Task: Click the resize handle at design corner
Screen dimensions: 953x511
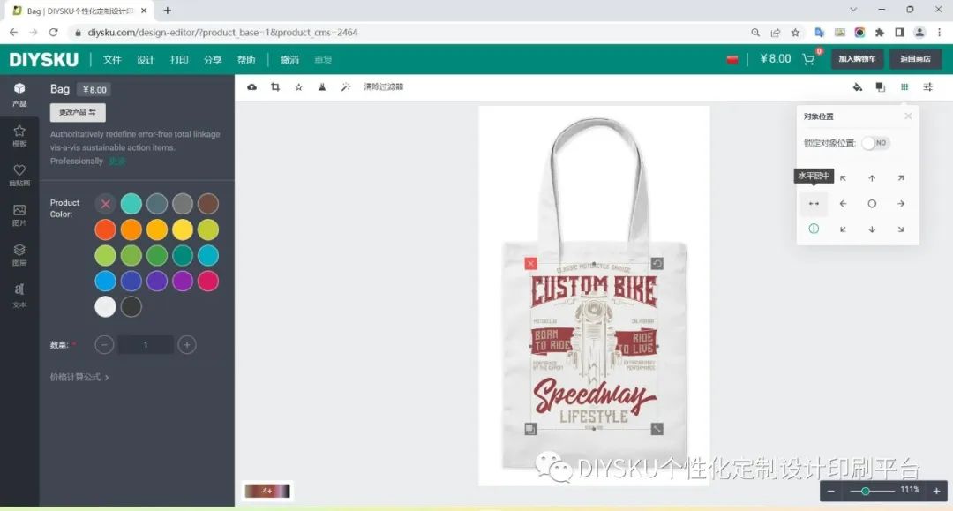Action: coord(657,429)
